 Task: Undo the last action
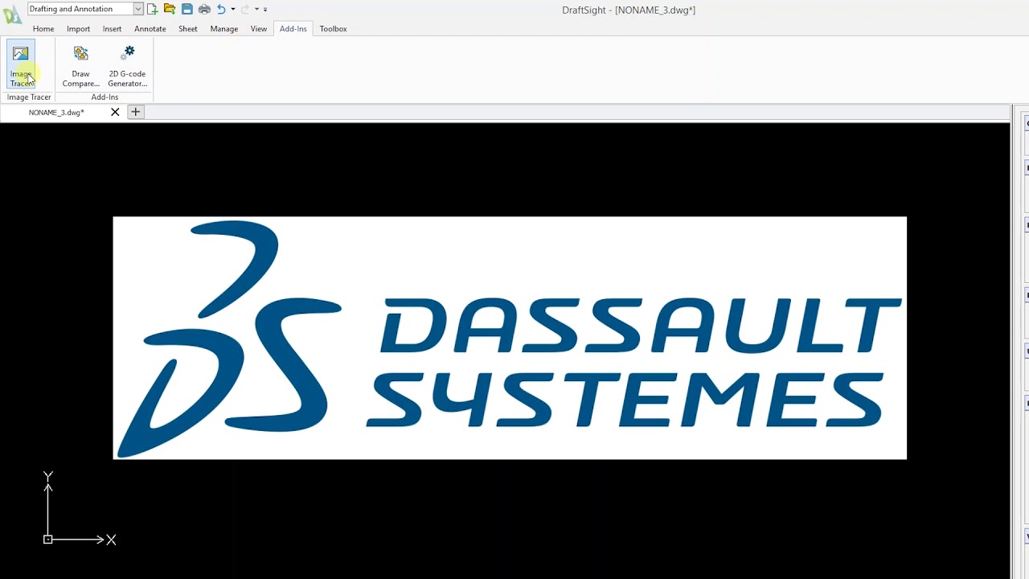tap(221, 9)
